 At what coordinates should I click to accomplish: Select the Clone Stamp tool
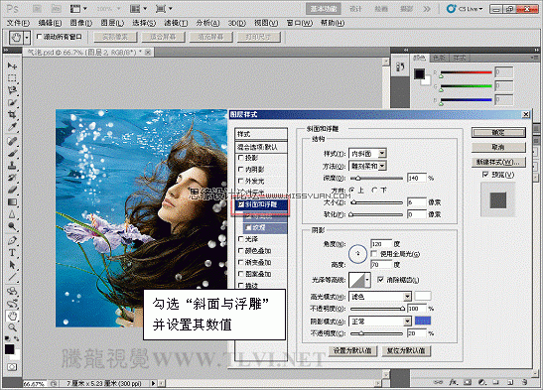(x=12, y=166)
